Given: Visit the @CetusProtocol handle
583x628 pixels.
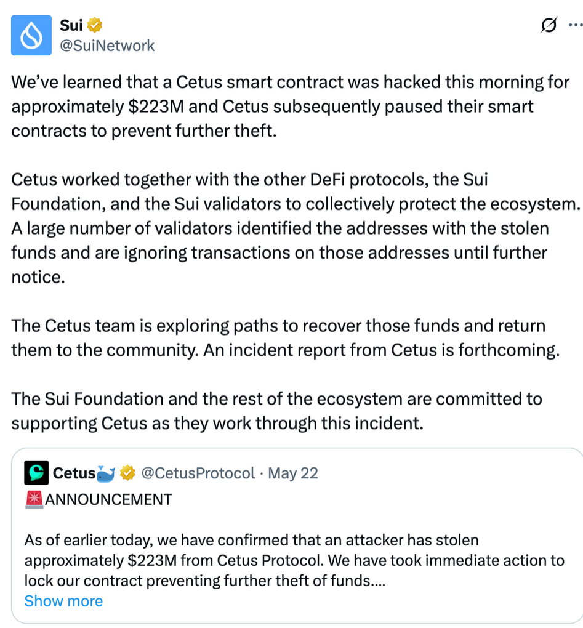Looking at the screenshot, I should tap(198, 473).
